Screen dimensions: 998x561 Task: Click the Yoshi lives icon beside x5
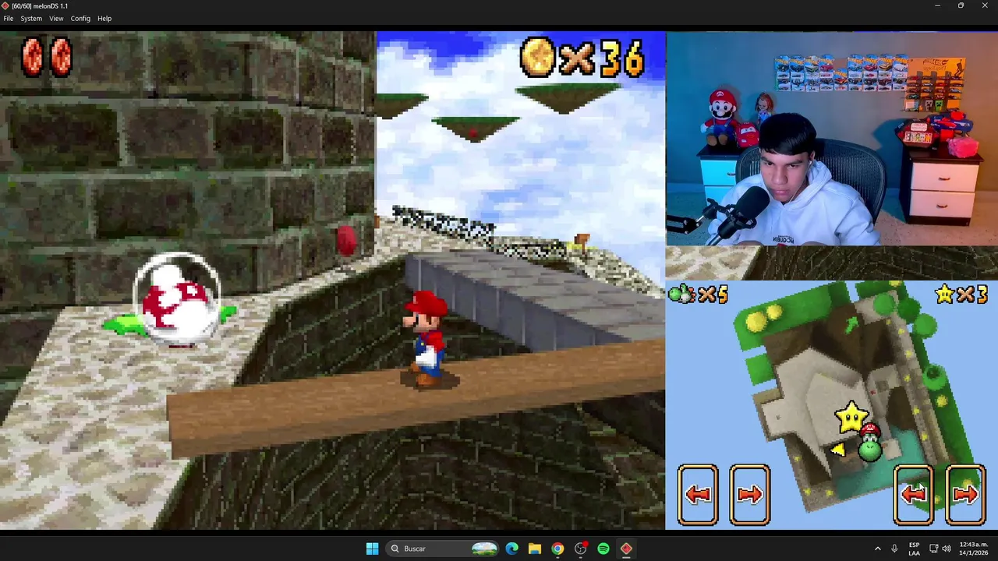(x=681, y=294)
